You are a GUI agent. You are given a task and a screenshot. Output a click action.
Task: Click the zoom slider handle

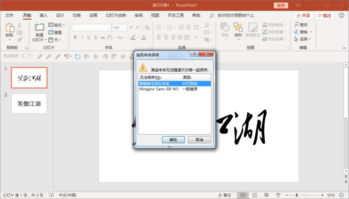tap(296, 195)
